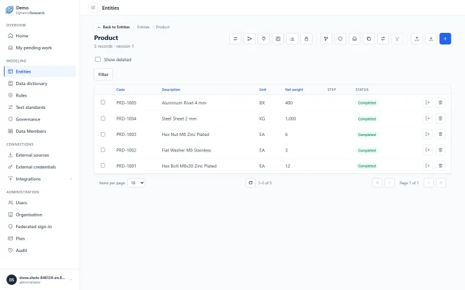465x290 pixels.
Task: Open the Items per page dropdown
Action: pyautogui.click(x=136, y=182)
